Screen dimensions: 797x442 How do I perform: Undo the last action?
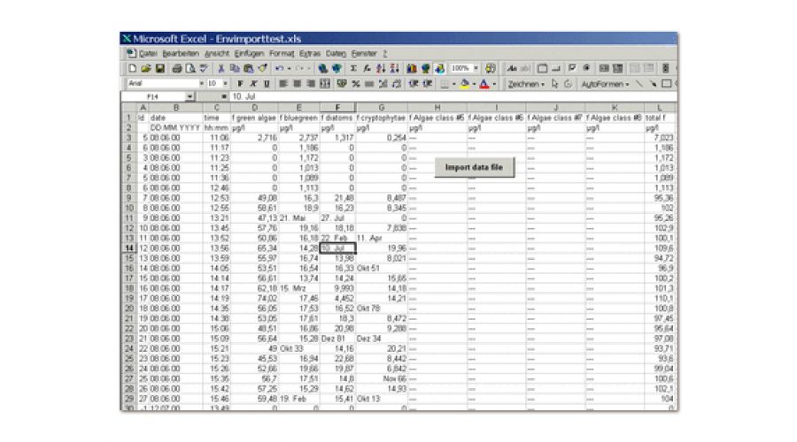(279, 68)
